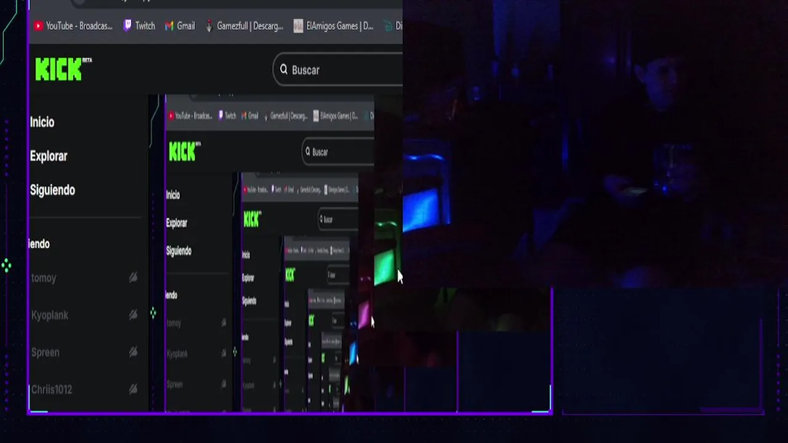Select the tomoy channel in main sidebar
This screenshot has height=443, width=788.
coord(44,278)
